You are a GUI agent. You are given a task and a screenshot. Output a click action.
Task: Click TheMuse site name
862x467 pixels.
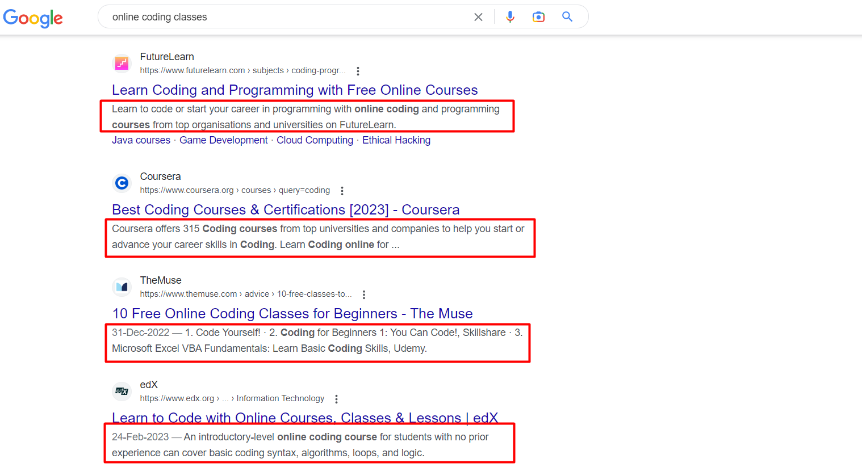161,280
